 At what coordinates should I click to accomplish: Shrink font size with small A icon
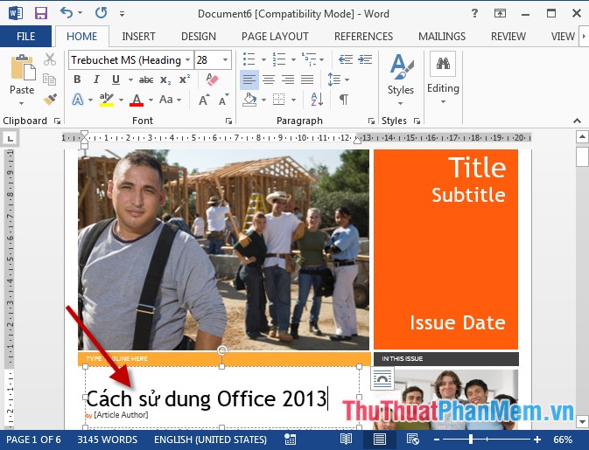pyautogui.click(x=224, y=100)
